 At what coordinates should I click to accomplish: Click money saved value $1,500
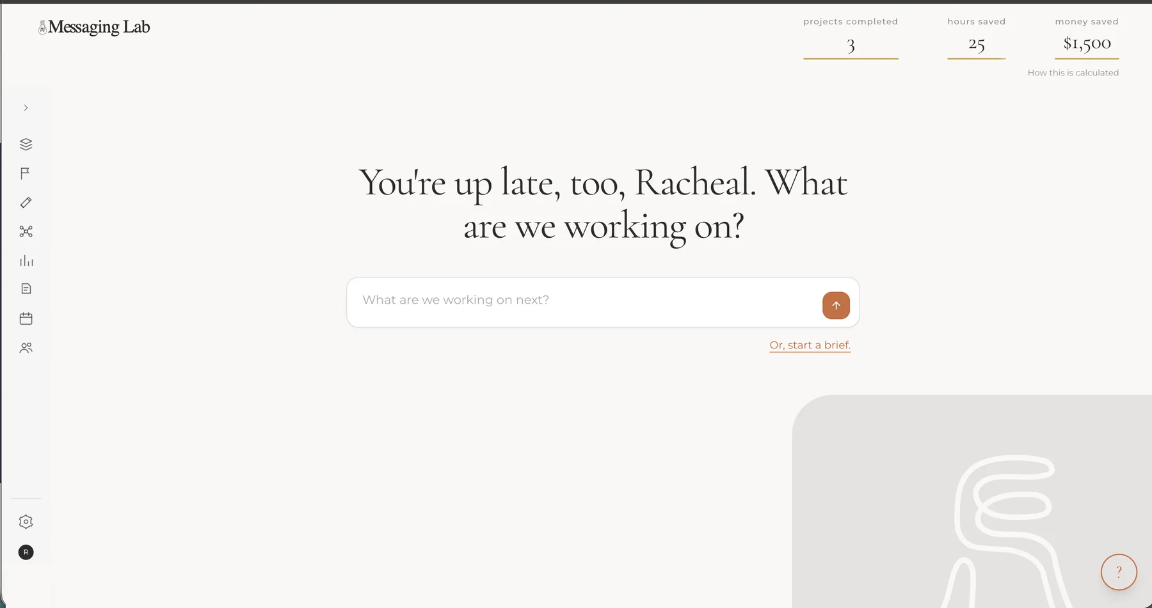(1087, 43)
